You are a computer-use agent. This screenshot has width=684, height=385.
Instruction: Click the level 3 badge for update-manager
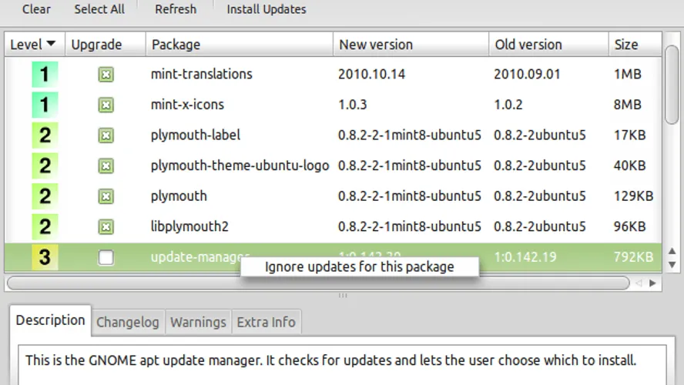[x=45, y=257]
